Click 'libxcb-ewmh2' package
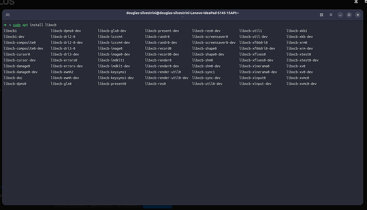 (x=62, y=72)
